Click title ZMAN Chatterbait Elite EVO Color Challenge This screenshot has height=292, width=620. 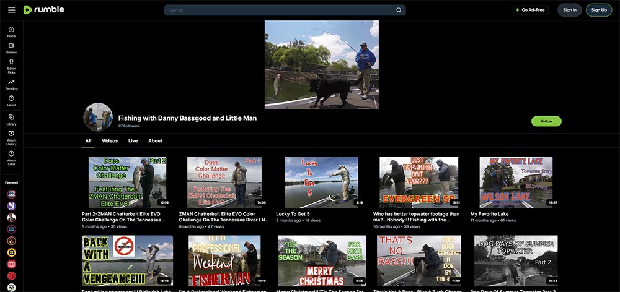tap(224, 217)
